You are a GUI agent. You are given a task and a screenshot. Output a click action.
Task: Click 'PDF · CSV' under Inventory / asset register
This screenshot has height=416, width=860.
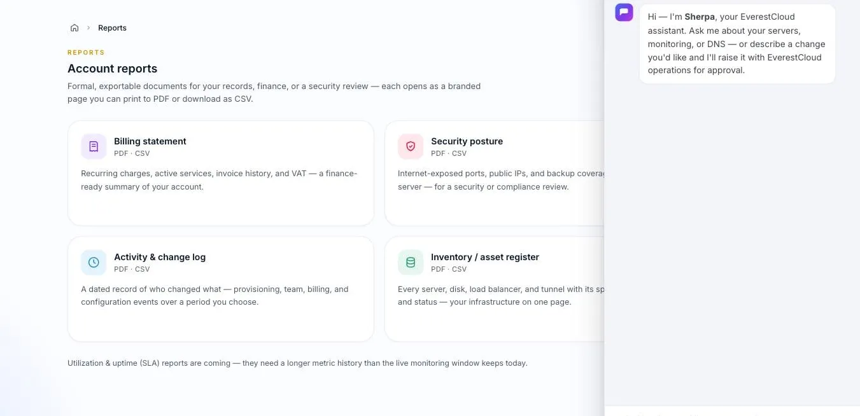(x=449, y=269)
